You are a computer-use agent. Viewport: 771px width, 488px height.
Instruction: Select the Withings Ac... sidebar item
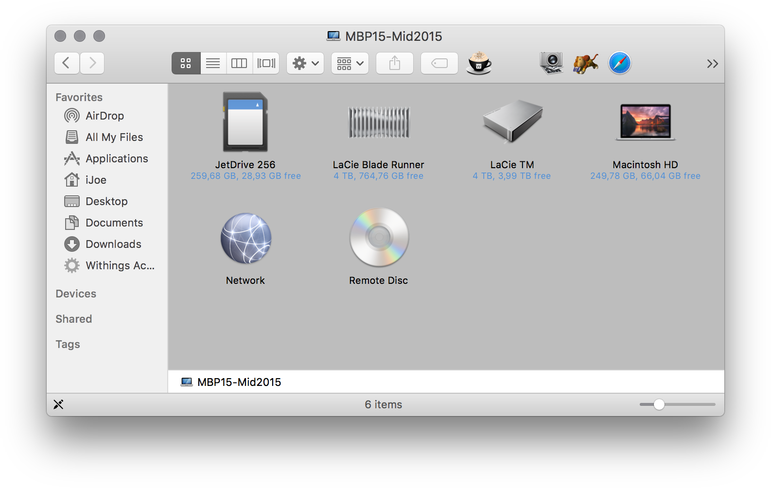pyautogui.click(x=120, y=265)
